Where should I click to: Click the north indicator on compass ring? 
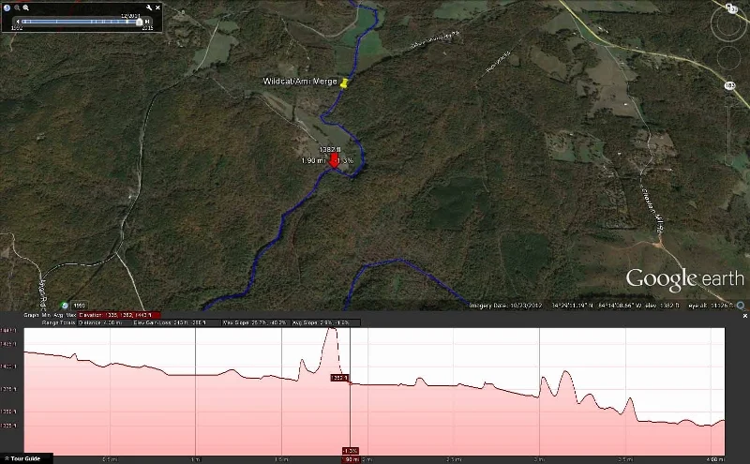[730, 7]
